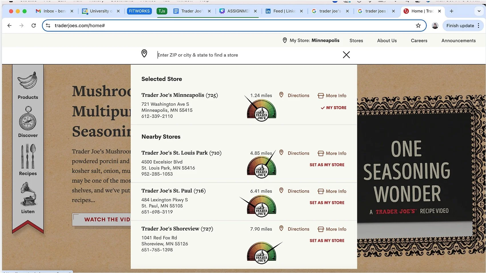The width and height of the screenshot is (486, 273).
Task: Click My Store: Minneapolis header link
Action: tap(311, 40)
